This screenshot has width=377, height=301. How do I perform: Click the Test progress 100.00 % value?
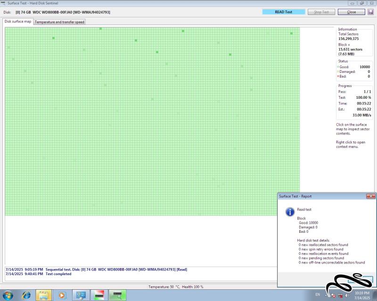pos(363,97)
